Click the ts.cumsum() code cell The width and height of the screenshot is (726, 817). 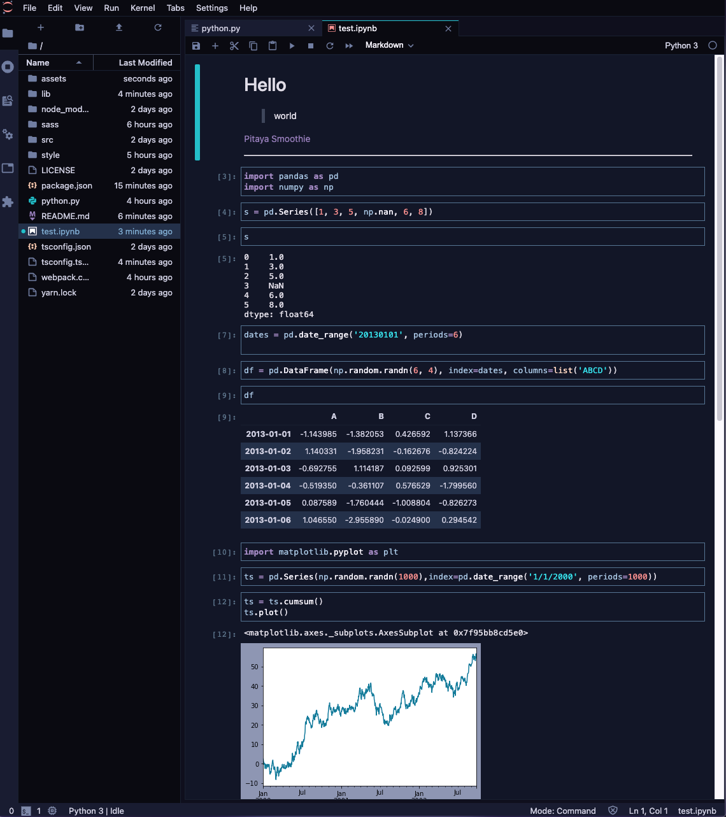click(473, 607)
